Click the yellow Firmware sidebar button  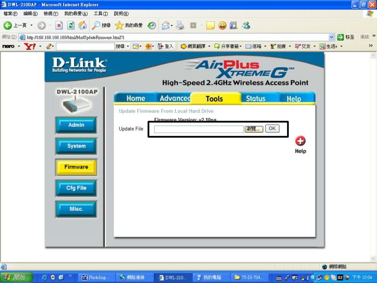coord(76,167)
